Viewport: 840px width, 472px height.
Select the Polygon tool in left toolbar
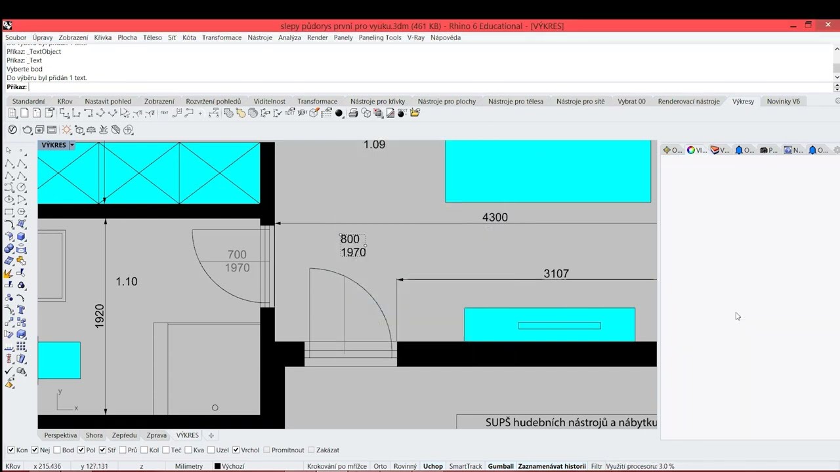click(22, 212)
